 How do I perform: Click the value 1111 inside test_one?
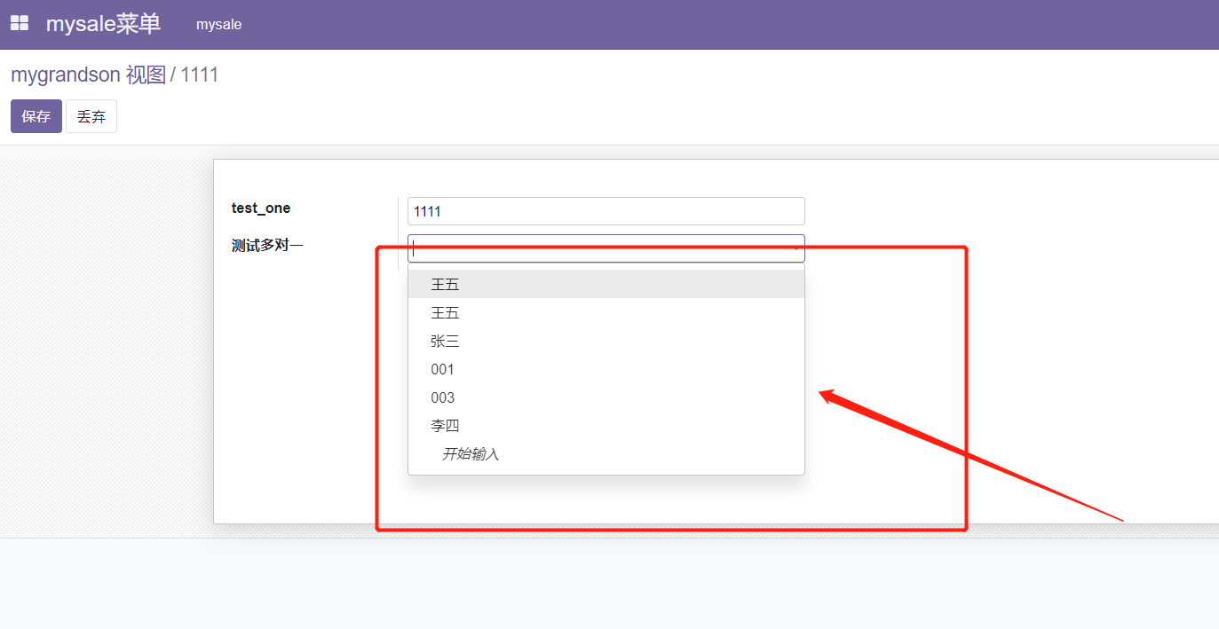click(427, 211)
